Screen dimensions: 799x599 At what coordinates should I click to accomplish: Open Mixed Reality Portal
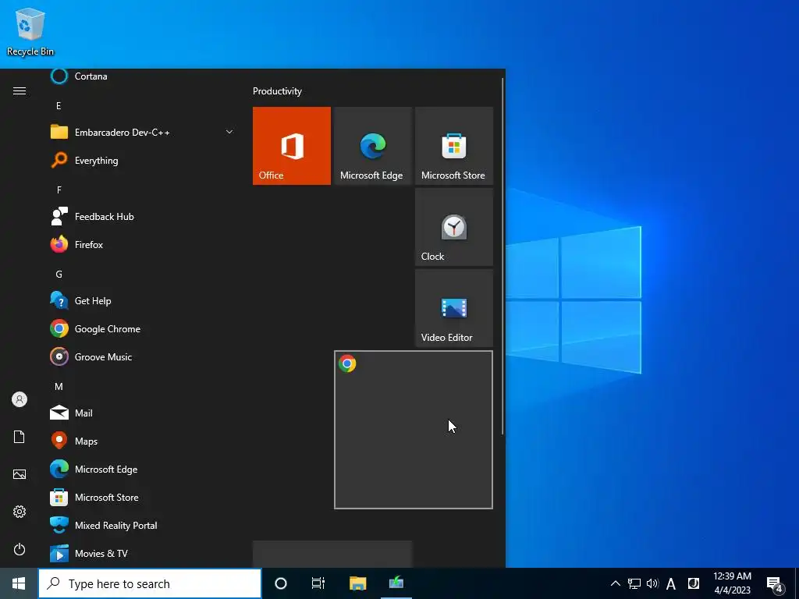(x=143, y=525)
